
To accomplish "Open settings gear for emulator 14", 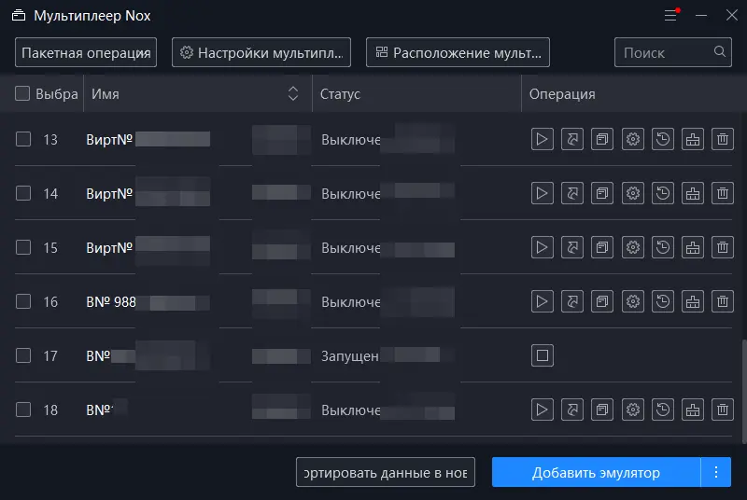I will [633, 193].
